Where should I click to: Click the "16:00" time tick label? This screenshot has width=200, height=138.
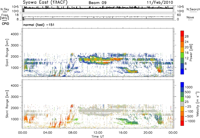[123, 133]
